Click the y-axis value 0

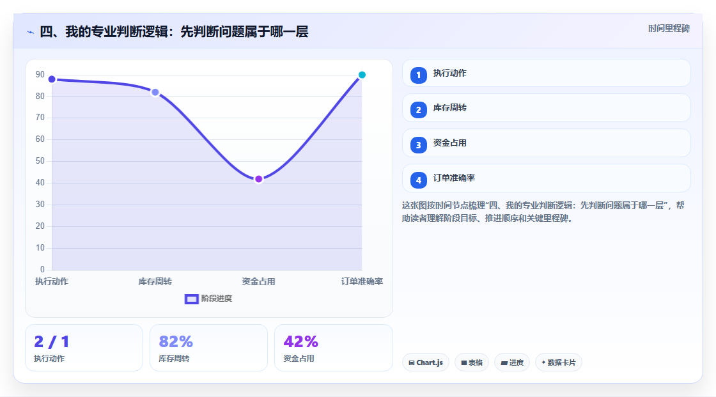click(x=42, y=270)
